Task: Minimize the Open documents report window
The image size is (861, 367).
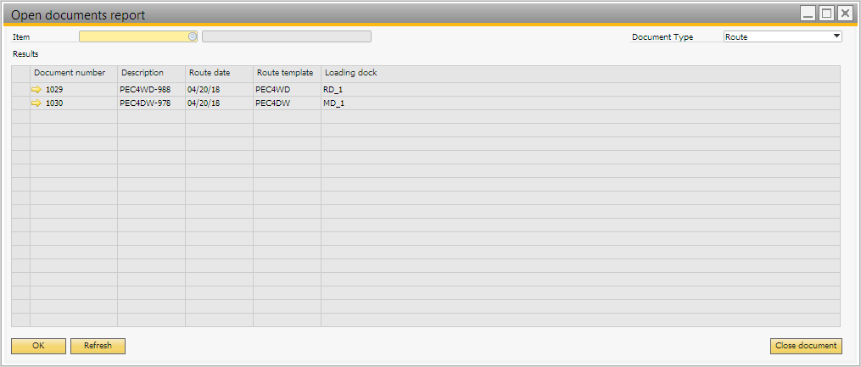Action: point(808,14)
